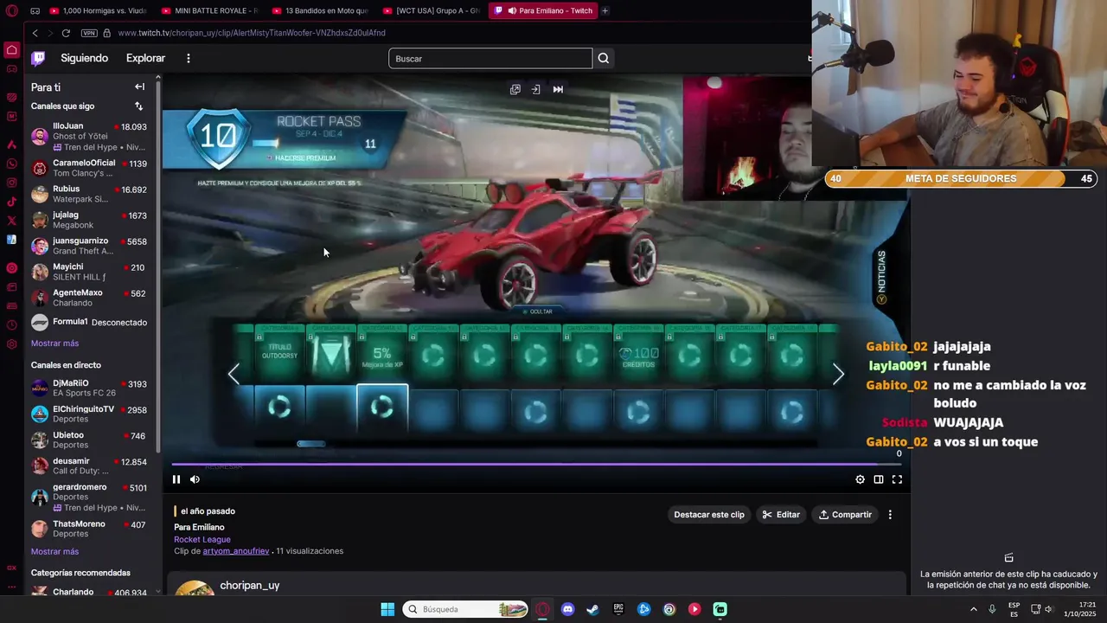
Task: Open Discord from the taskbar
Action: [x=567, y=609]
